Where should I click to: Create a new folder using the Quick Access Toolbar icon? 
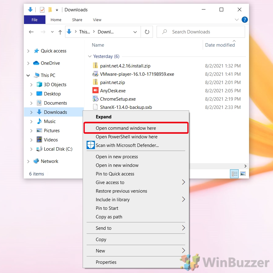tap(50, 10)
